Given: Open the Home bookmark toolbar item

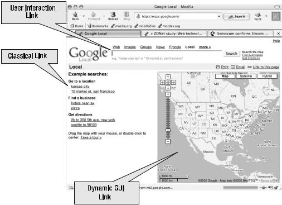Looking at the screenshot, I should click(77, 26).
